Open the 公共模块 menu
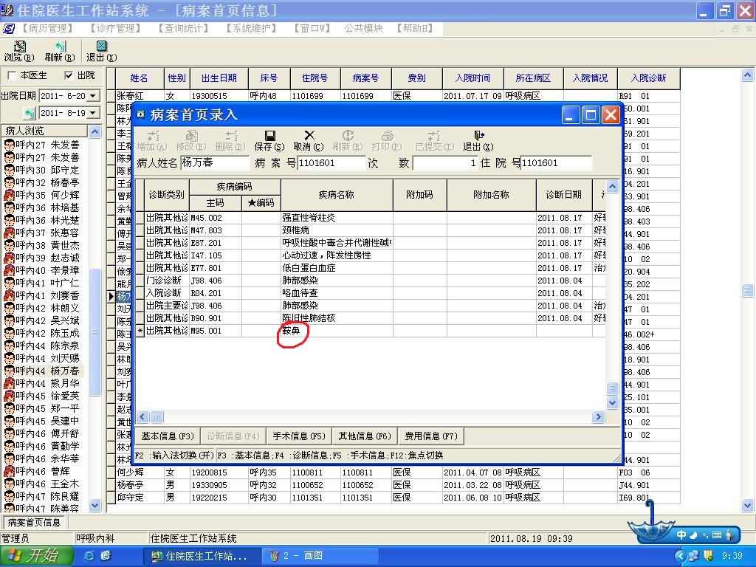The height and width of the screenshot is (567, 756). pos(363,29)
